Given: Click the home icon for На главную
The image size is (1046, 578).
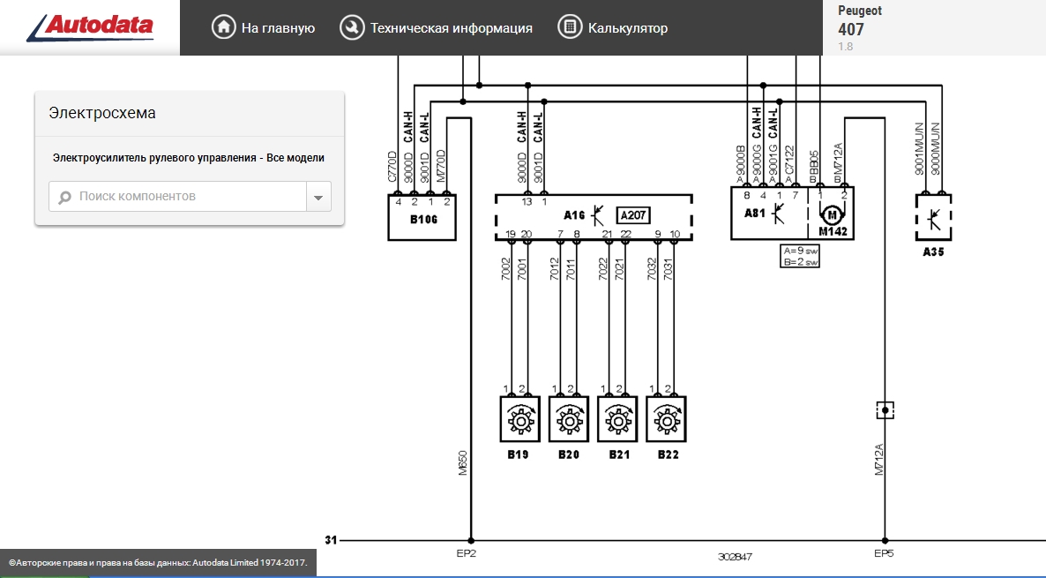Looking at the screenshot, I should point(223,27).
